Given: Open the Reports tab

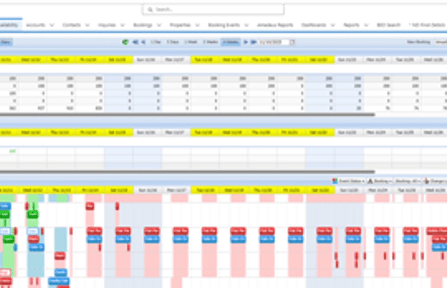Looking at the screenshot, I should tap(351, 25).
